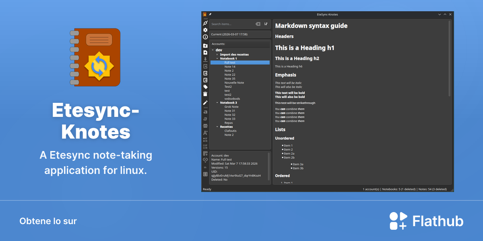The image size is (483, 241).
Task: Select Note 22 in the tree
Action: tap(230, 75)
